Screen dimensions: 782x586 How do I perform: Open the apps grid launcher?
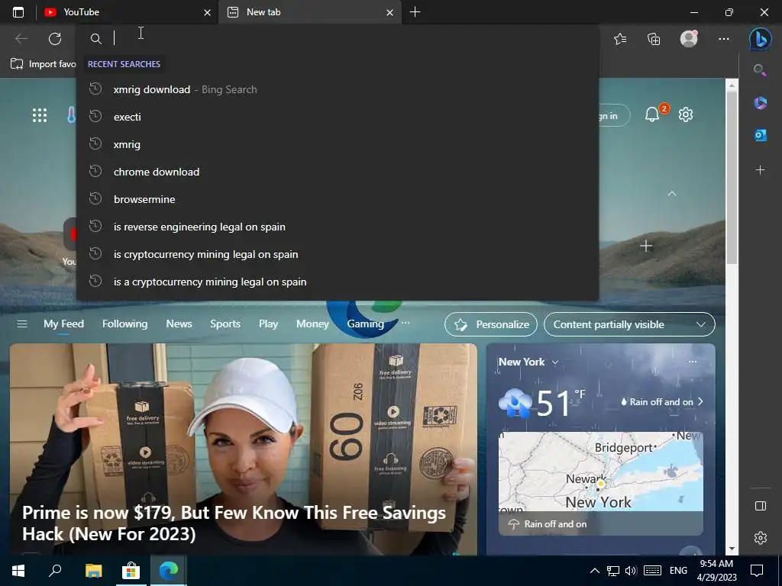click(40, 115)
